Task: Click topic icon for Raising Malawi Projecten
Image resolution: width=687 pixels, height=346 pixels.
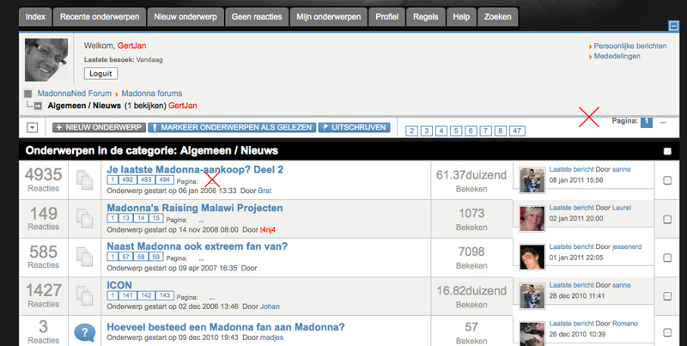Action: (x=84, y=219)
